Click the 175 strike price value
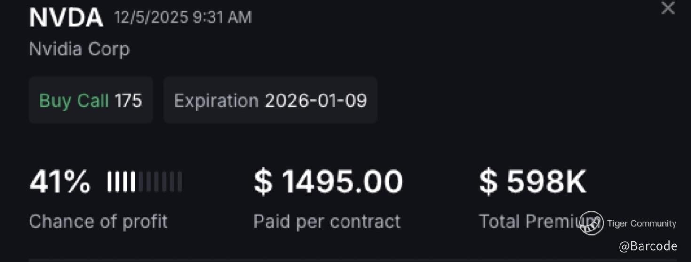This screenshot has height=262, width=691. (x=128, y=101)
